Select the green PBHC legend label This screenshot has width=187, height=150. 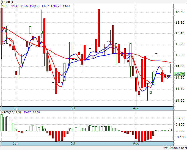[x=5, y=6]
